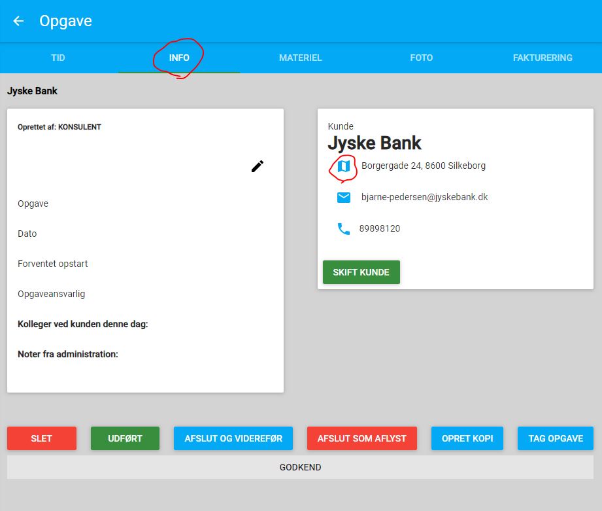Viewport: 602px width, 511px height.
Task: Click the Forventet opstart label
Action: coord(52,264)
